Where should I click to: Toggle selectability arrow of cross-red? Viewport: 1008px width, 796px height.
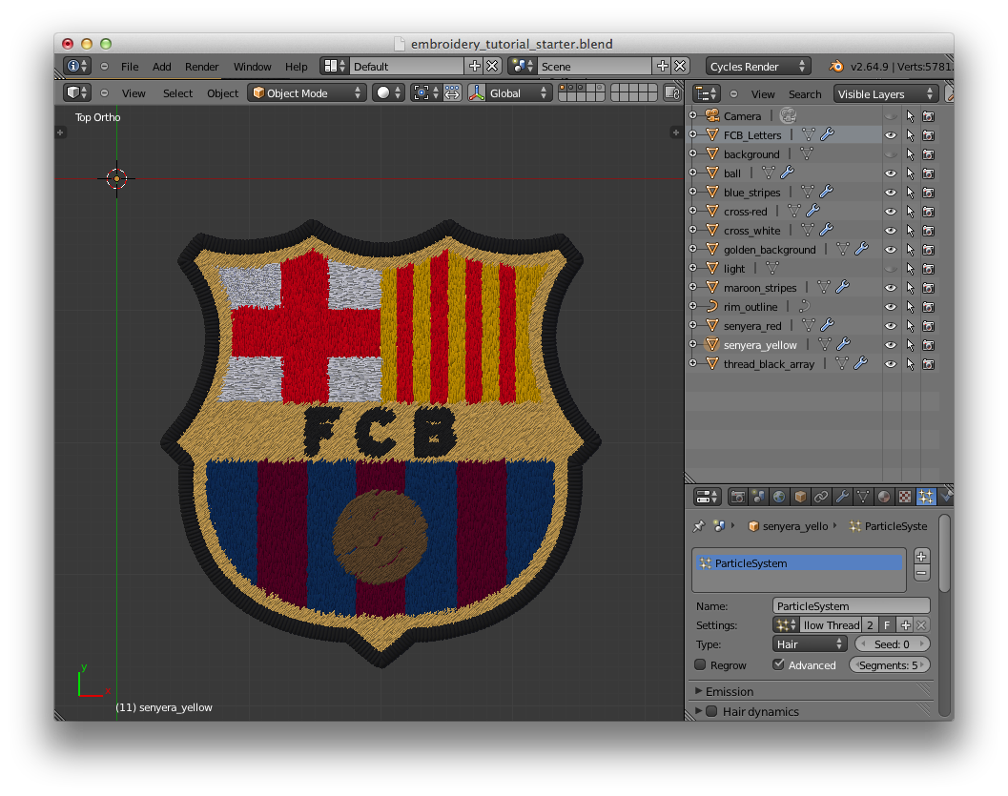[x=910, y=212]
